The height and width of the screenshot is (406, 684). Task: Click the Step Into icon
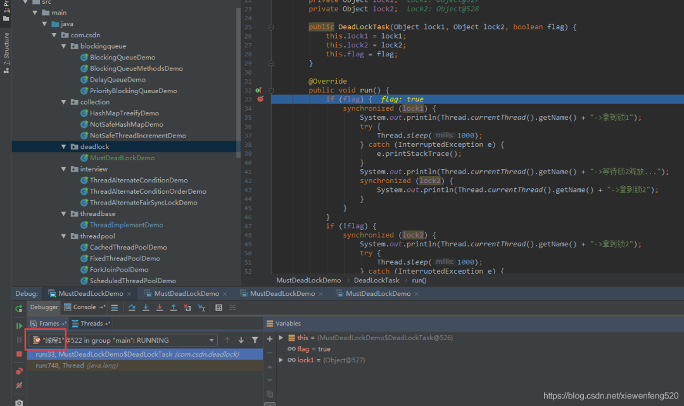click(x=146, y=308)
